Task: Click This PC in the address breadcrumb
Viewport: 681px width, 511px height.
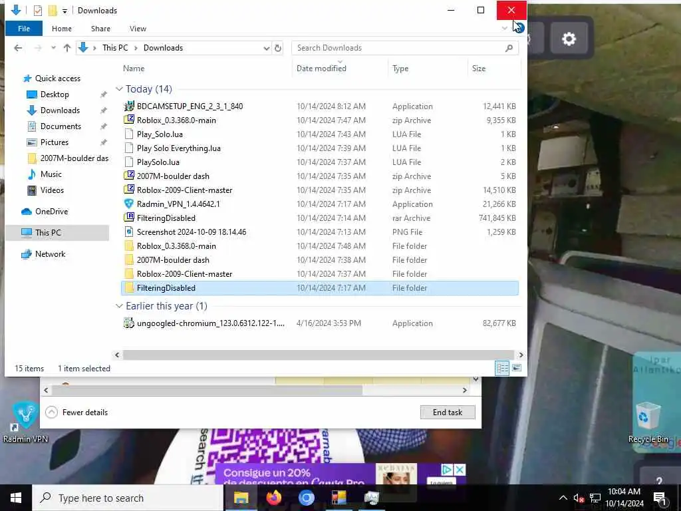Action: coord(115,48)
